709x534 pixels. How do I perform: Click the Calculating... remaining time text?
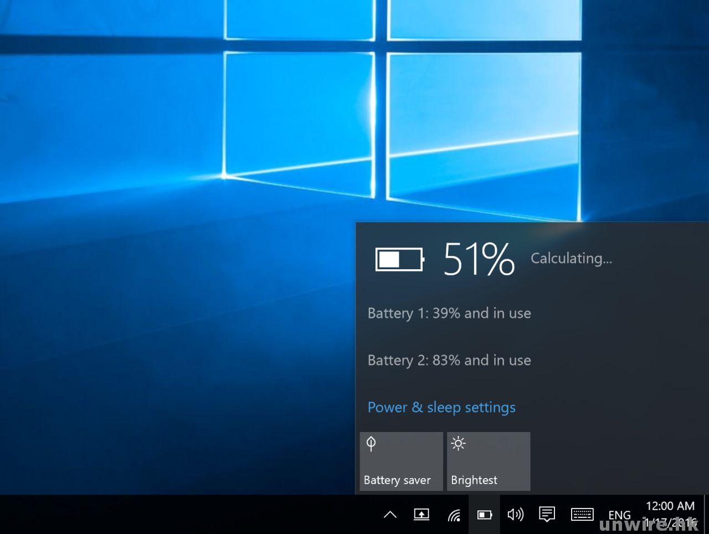click(571, 258)
